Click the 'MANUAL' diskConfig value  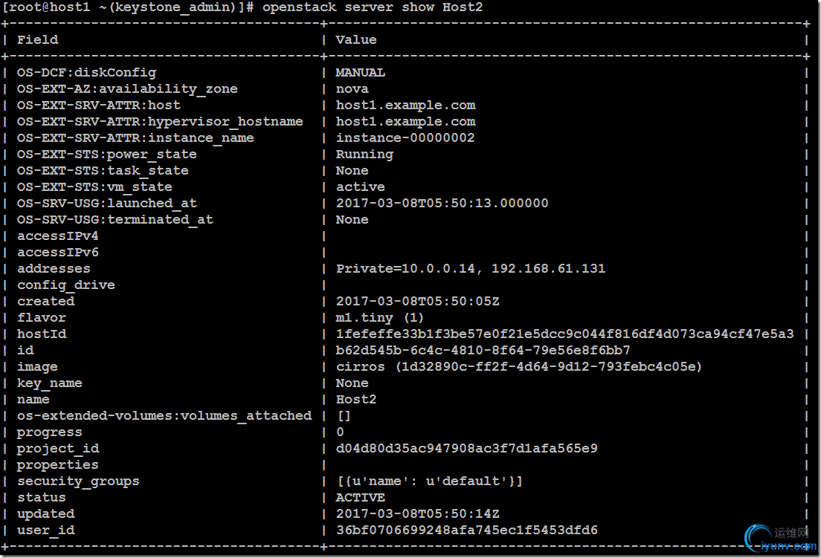360,72
